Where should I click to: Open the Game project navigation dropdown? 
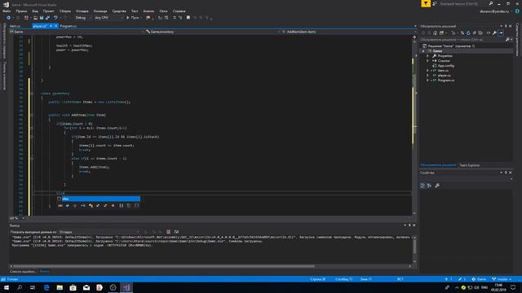[77, 32]
